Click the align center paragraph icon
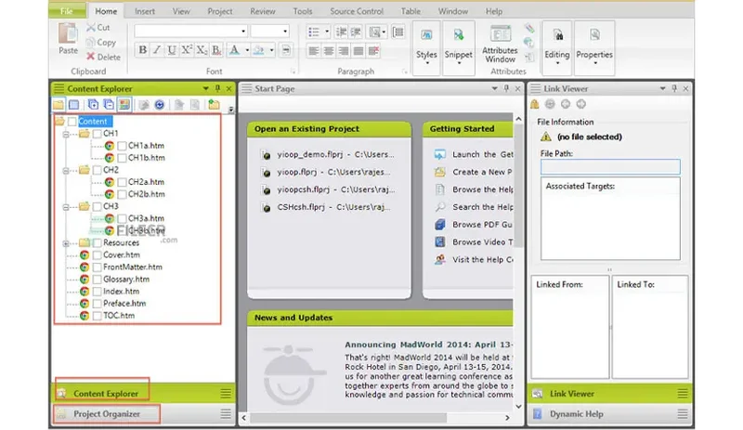Viewport: 743px width, 430px height. tap(329, 51)
